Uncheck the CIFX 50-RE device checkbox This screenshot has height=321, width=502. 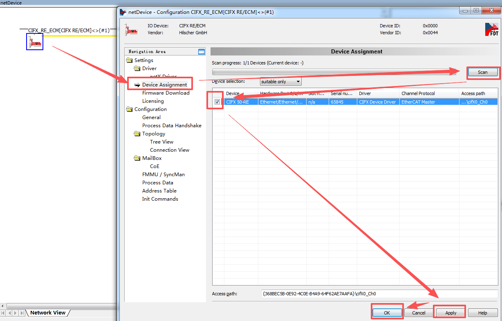[217, 102]
